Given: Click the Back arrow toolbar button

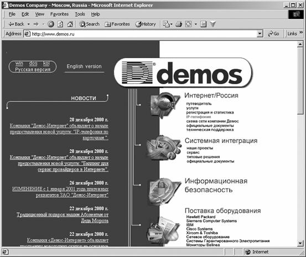Looking at the screenshot, I should (x=16, y=24).
